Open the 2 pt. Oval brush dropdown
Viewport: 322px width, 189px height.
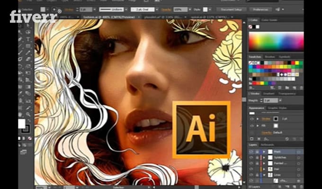click(x=157, y=9)
